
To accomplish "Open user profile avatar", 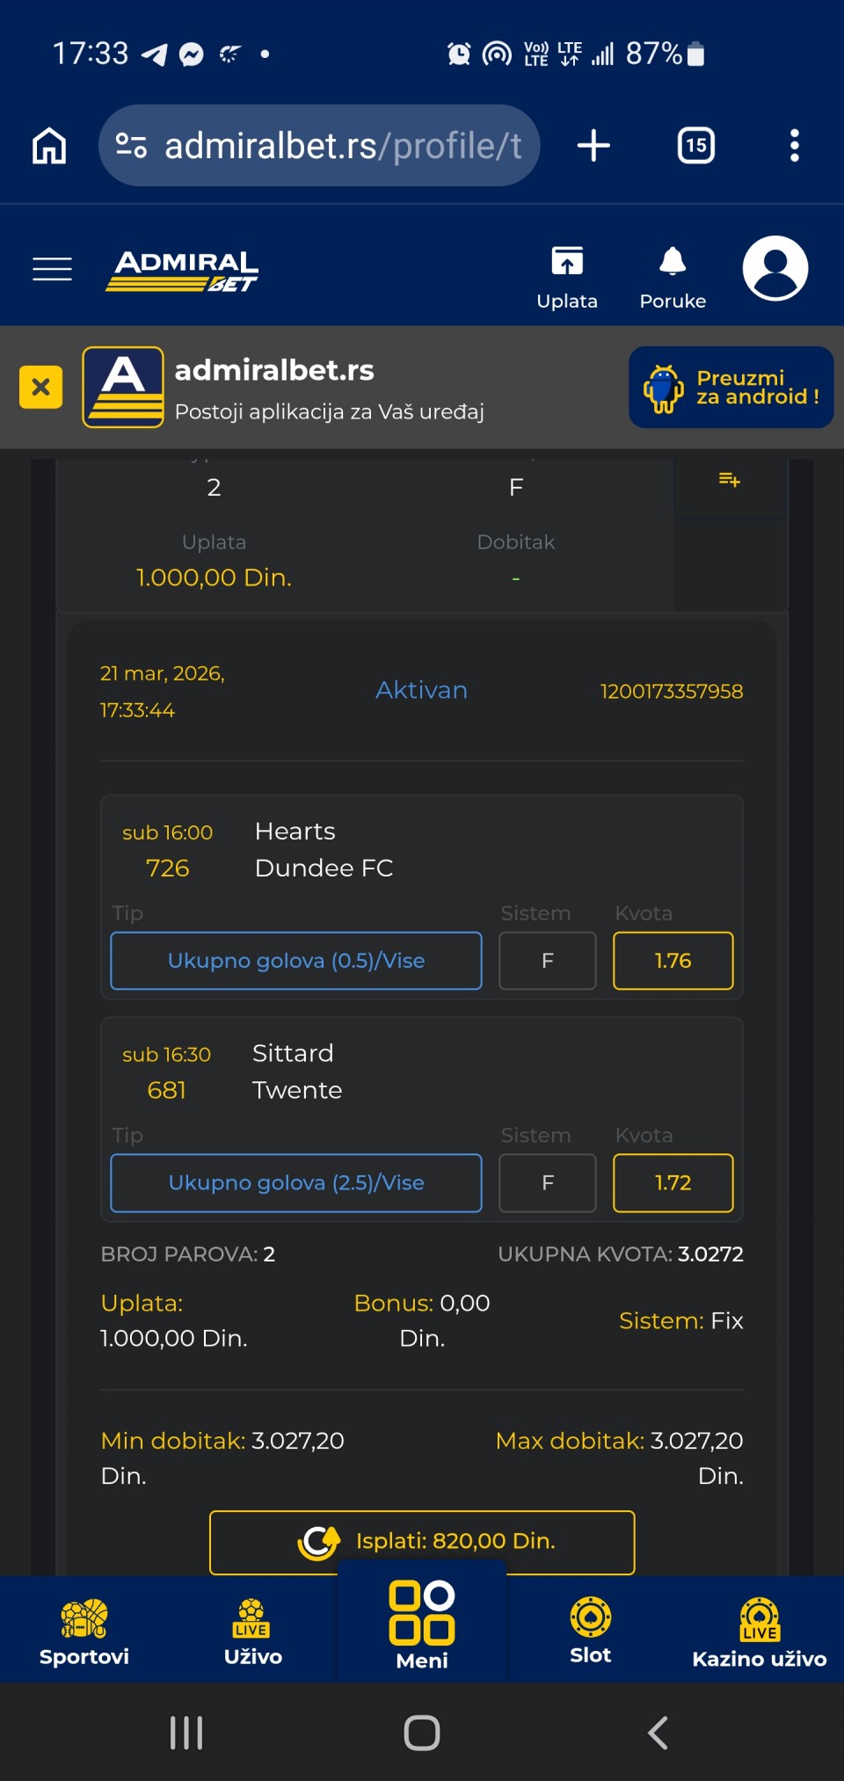I will (x=775, y=268).
